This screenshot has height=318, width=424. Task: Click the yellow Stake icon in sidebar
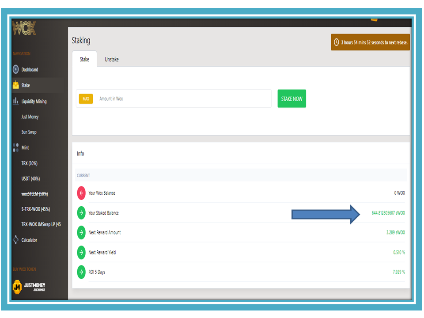coord(16,85)
